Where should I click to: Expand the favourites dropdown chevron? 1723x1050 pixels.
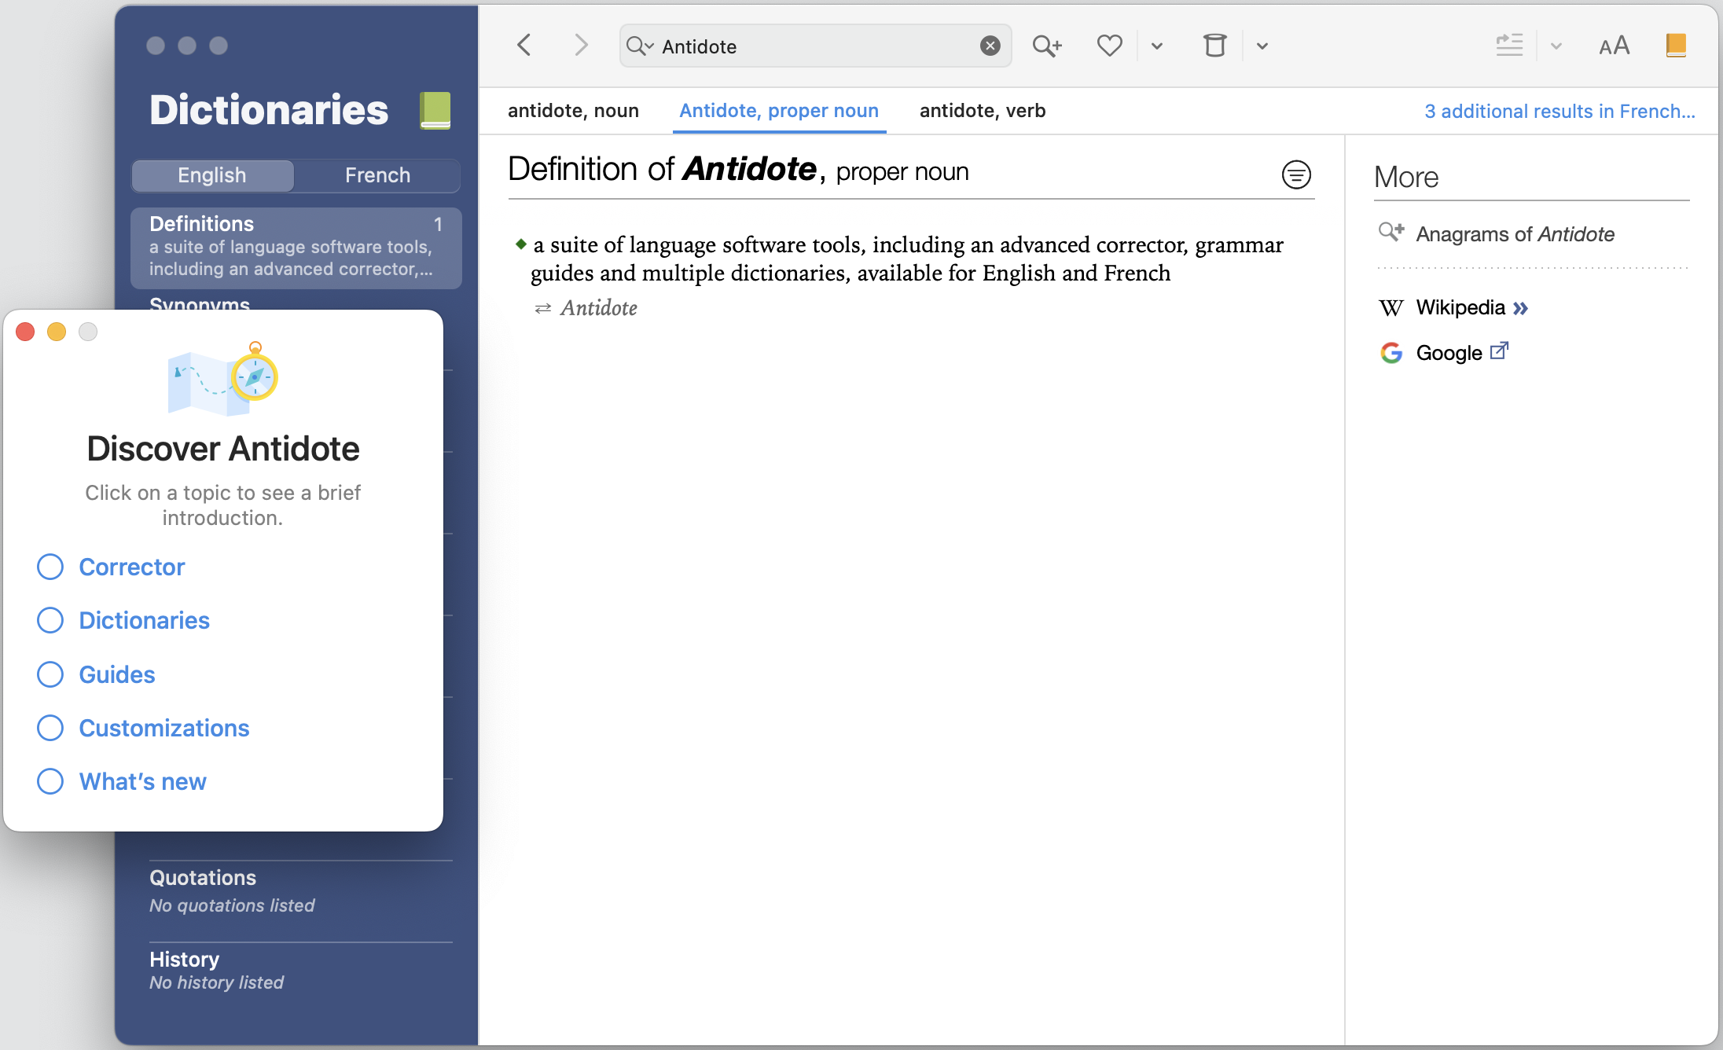[x=1156, y=46]
